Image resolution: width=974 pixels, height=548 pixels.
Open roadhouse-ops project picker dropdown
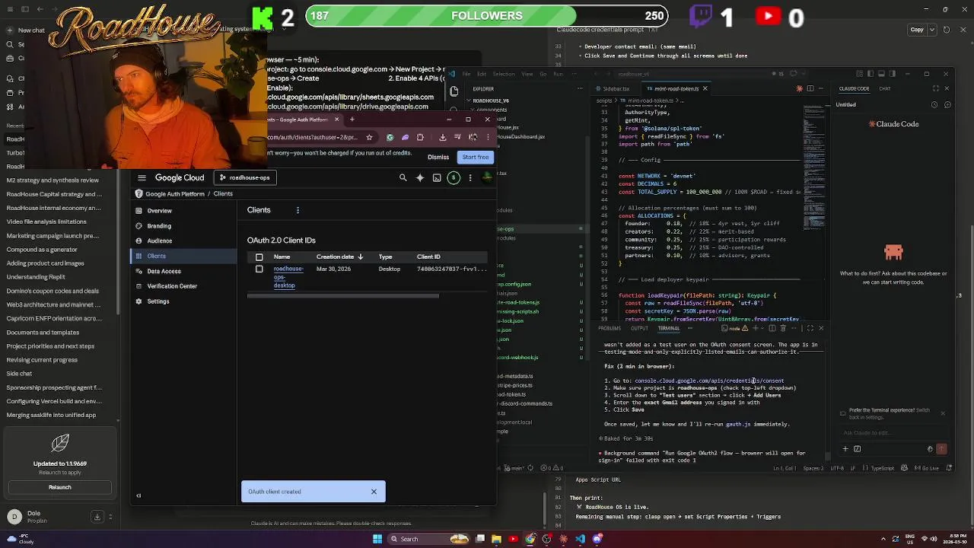click(x=245, y=177)
